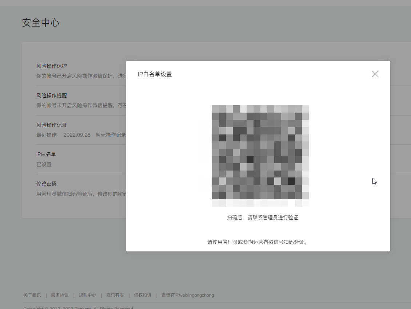The image size is (411, 309).
Task: Click the dialog title IP白名单设置
Action: coord(155,74)
